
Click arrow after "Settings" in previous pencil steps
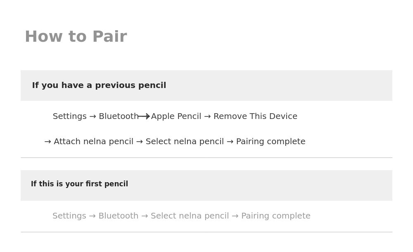(93, 116)
